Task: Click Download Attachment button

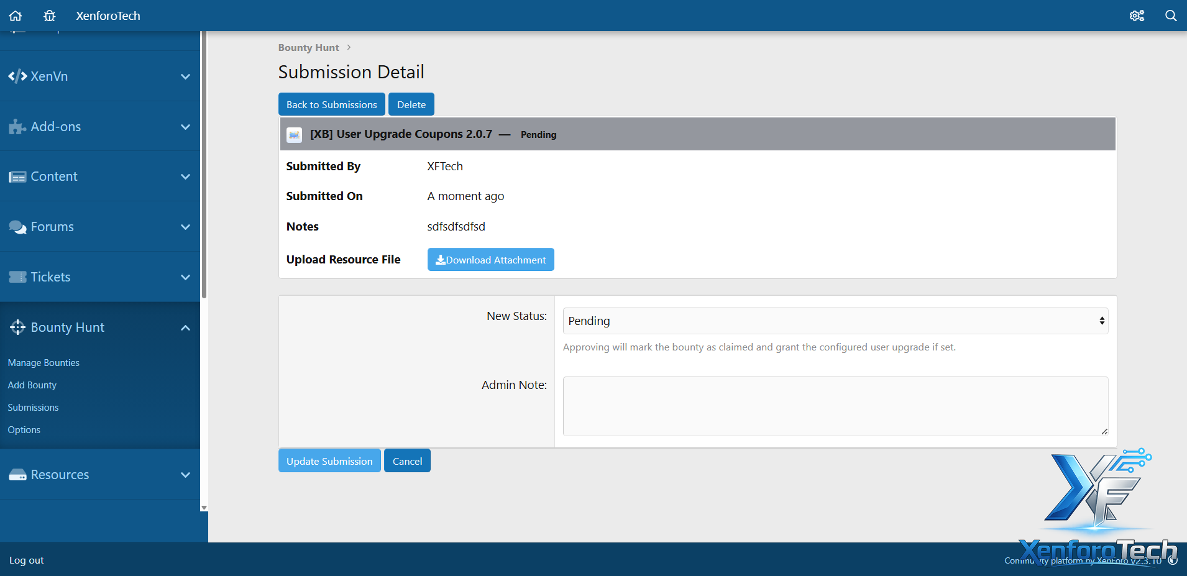Action: point(490,260)
